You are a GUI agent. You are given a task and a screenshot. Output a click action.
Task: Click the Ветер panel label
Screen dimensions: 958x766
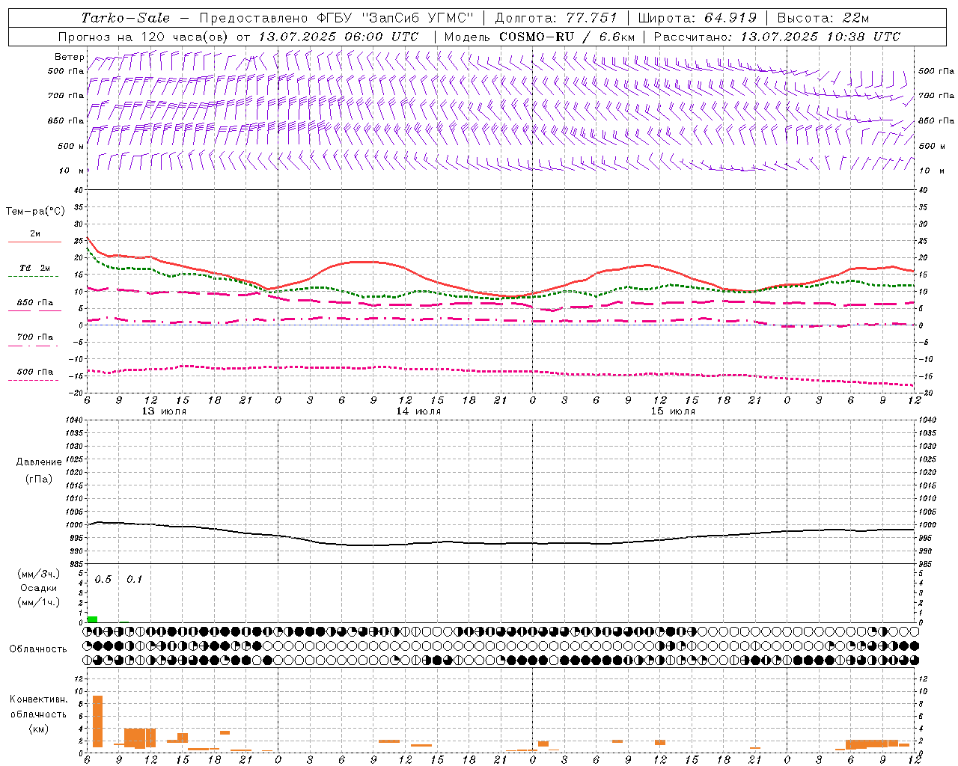point(70,57)
